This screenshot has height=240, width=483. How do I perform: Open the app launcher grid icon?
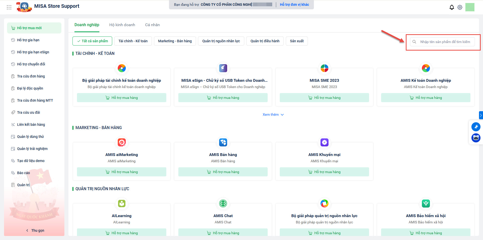pyautogui.click(x=9, y=7)
